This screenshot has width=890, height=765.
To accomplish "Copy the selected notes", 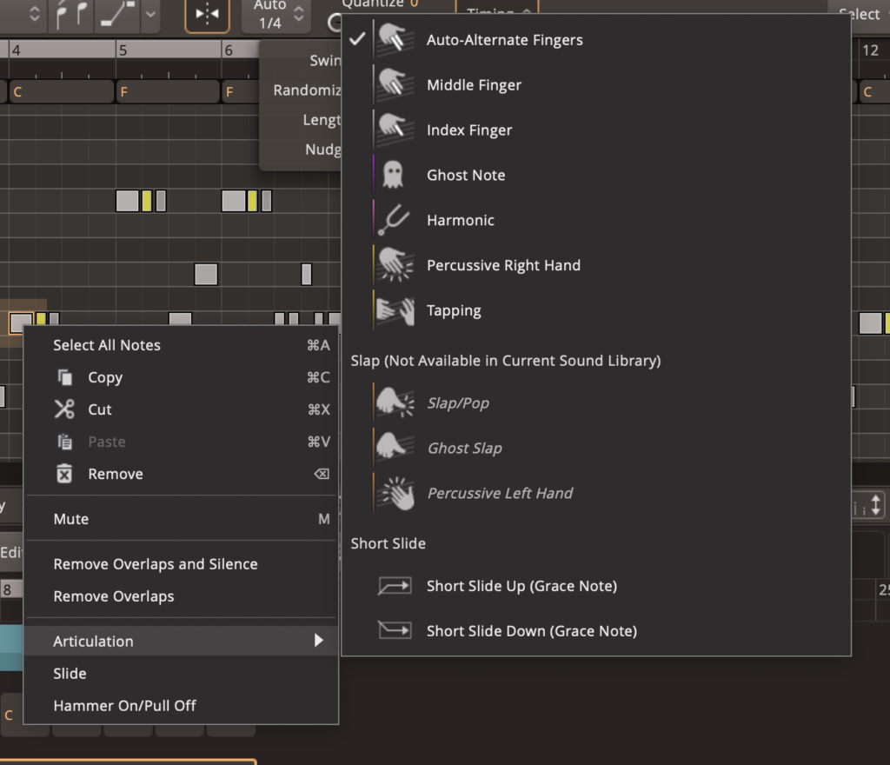I will [x=181, y=377].
